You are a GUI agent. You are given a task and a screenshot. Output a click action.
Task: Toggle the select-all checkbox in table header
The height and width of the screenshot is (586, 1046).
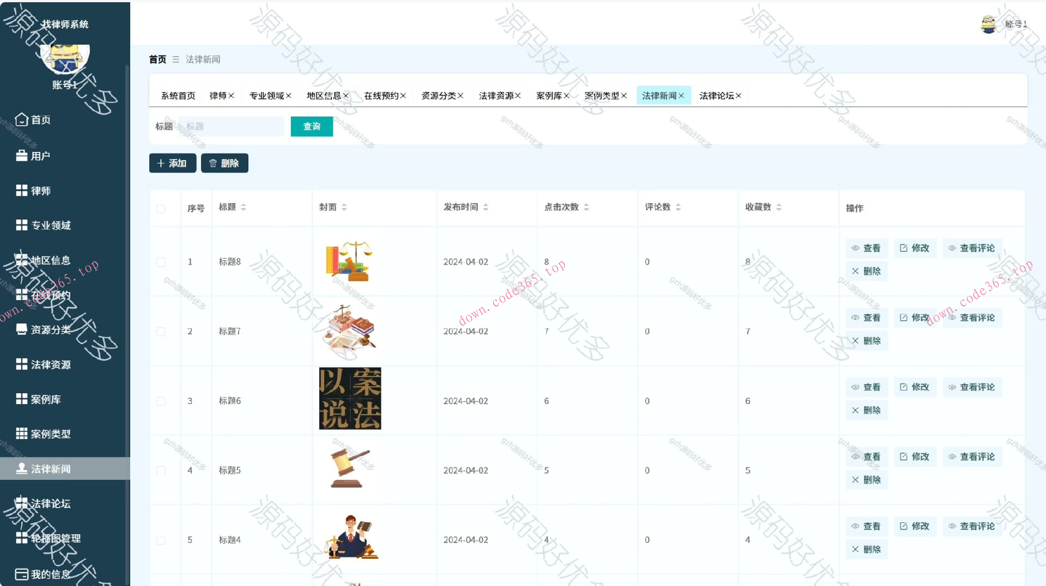(161, 209)
